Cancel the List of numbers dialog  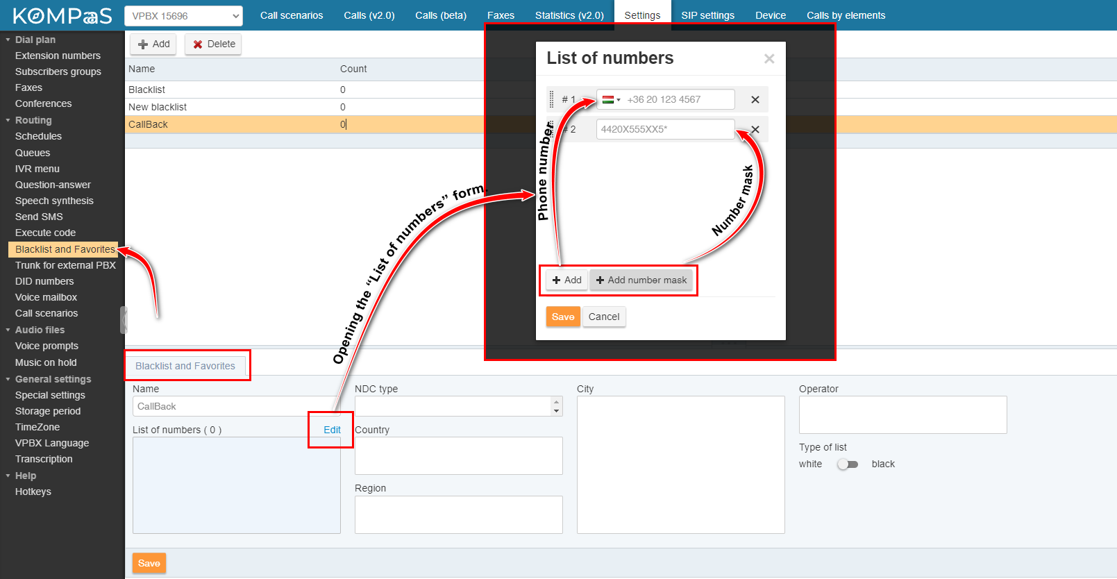(x=604, y=317)
